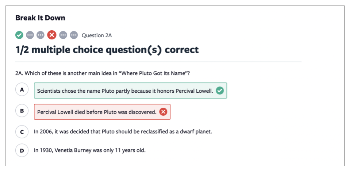Viewport: 349px width, 173px height.
Task: Click the red X icon inside answer B
Action: (164, 112)
